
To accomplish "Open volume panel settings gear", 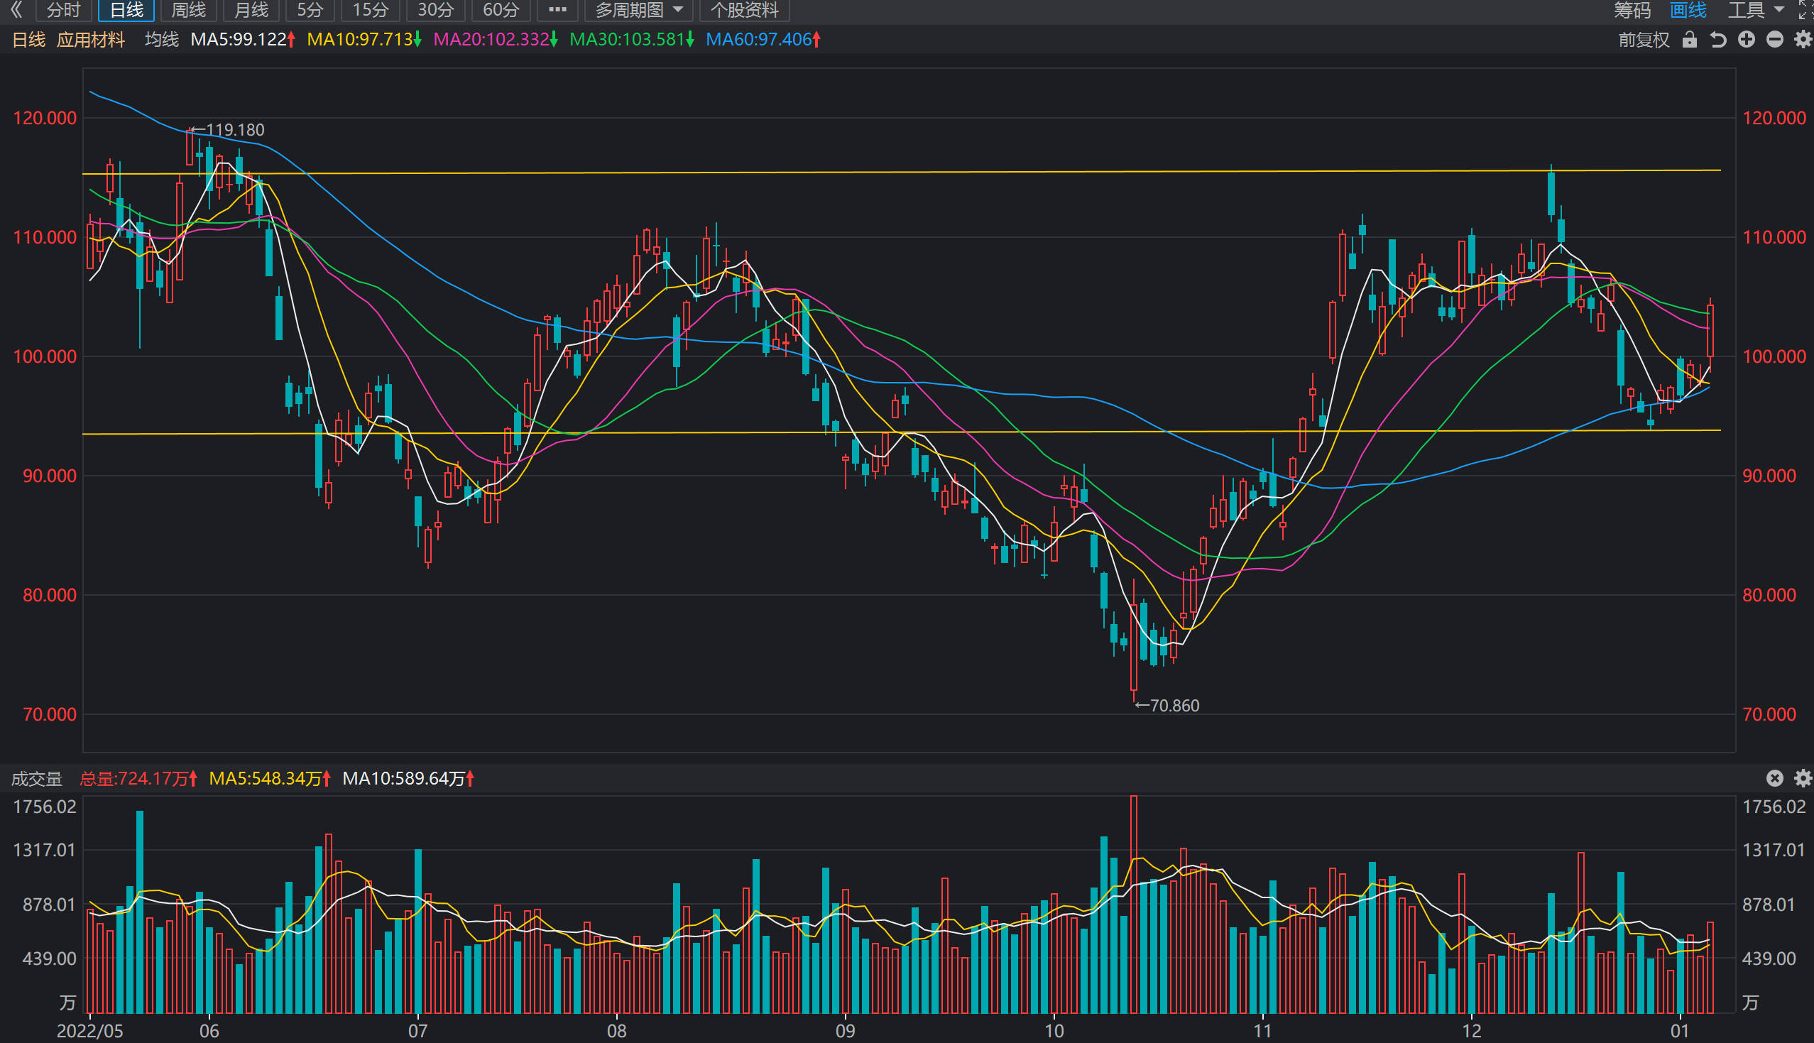I will coord(1803,778).
